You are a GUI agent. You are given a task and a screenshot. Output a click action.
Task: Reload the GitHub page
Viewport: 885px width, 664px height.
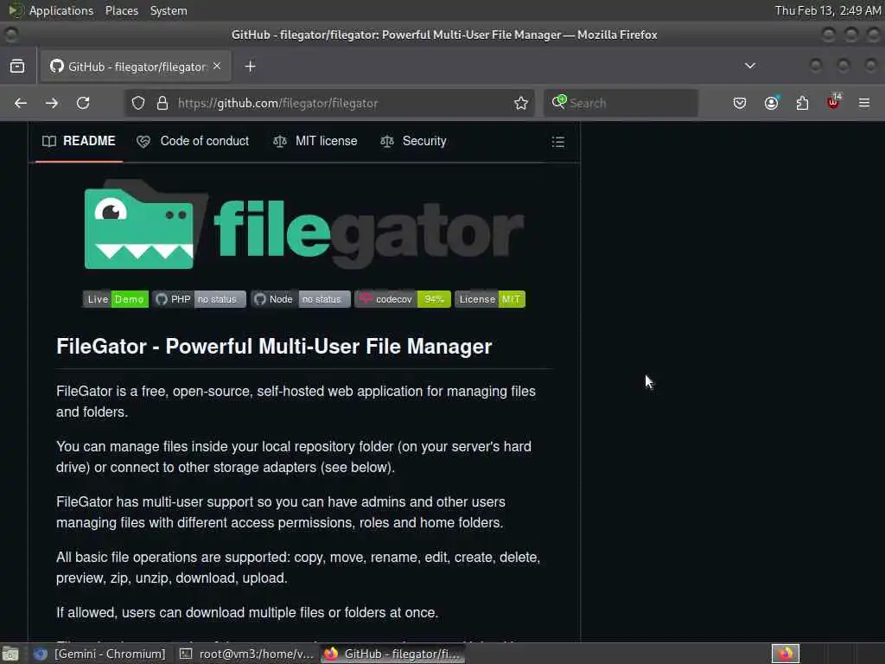point(83,103)
